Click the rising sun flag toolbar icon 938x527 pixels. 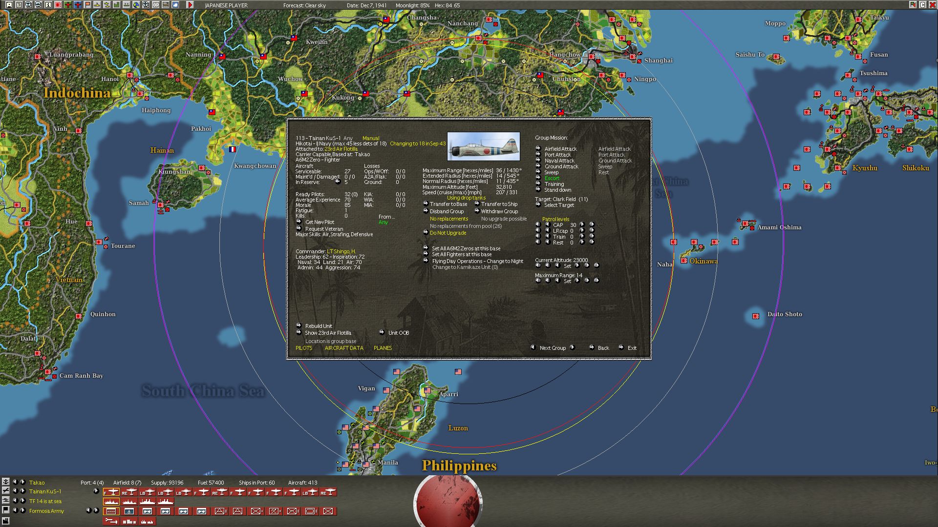point(58,5)
